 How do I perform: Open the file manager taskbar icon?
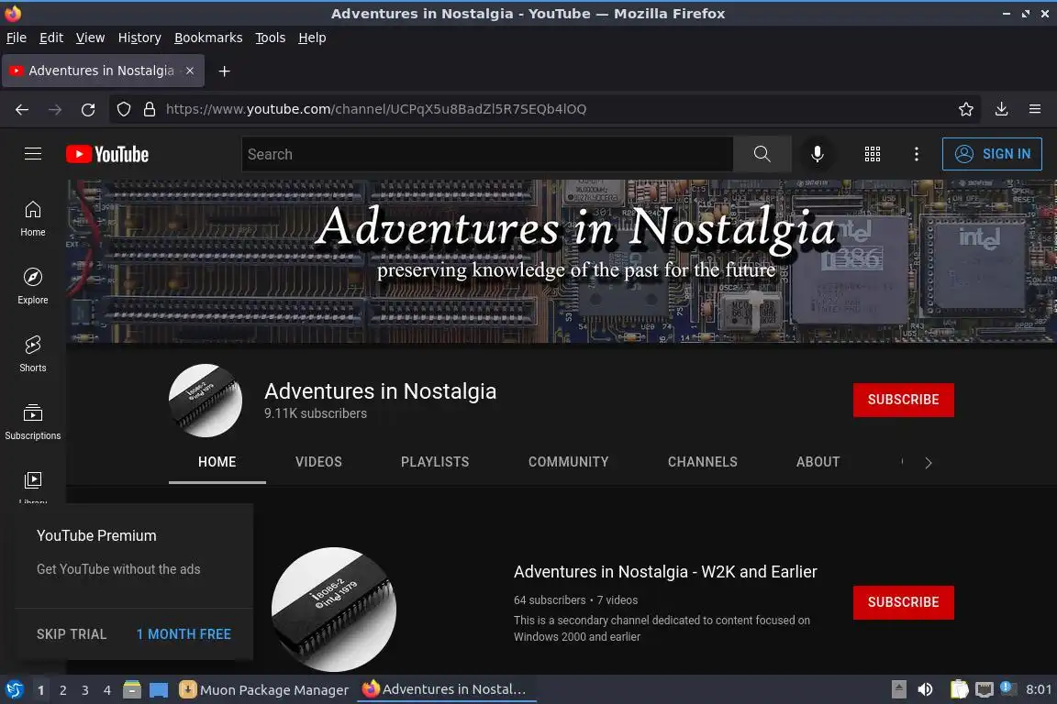tap(132, 690)
